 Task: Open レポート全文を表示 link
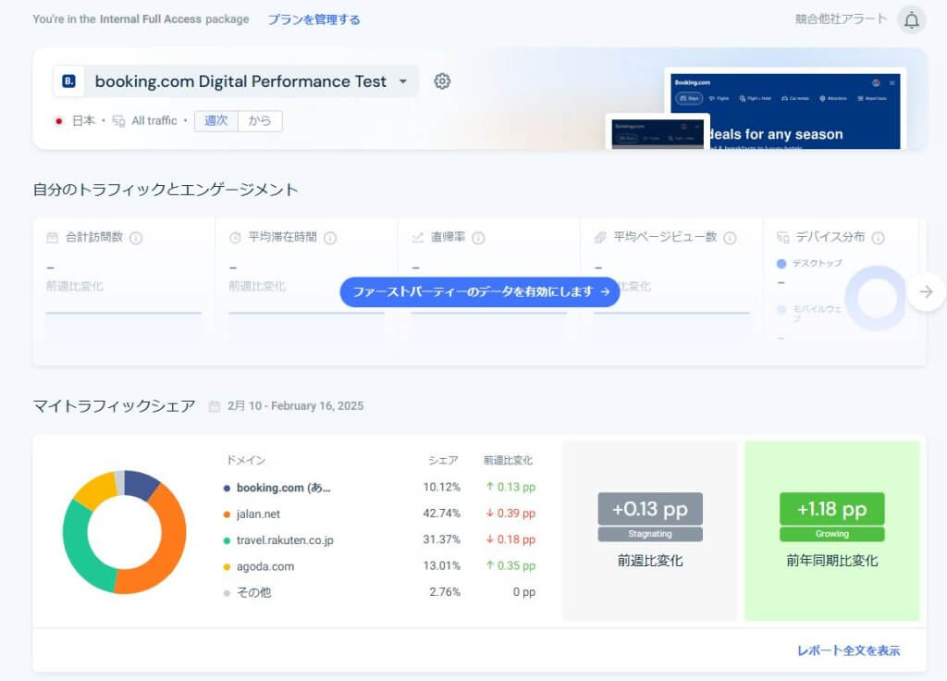click(848, 650)
